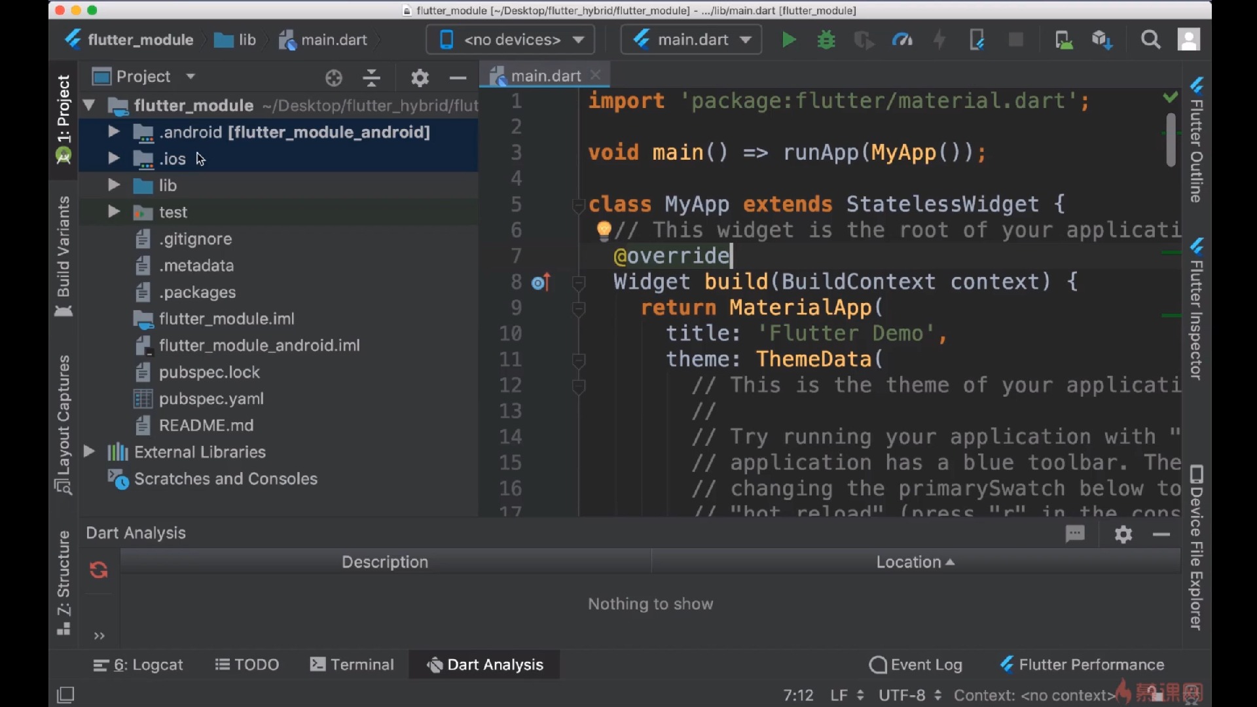Click Dart Analysis feedback speech-bubble icon
Viewport: 1257px width, 707px height.
[x=1075, y=535]
